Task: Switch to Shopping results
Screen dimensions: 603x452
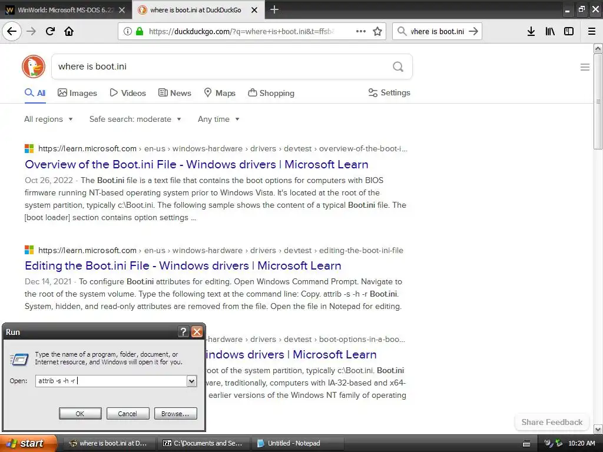Action: 271,92
